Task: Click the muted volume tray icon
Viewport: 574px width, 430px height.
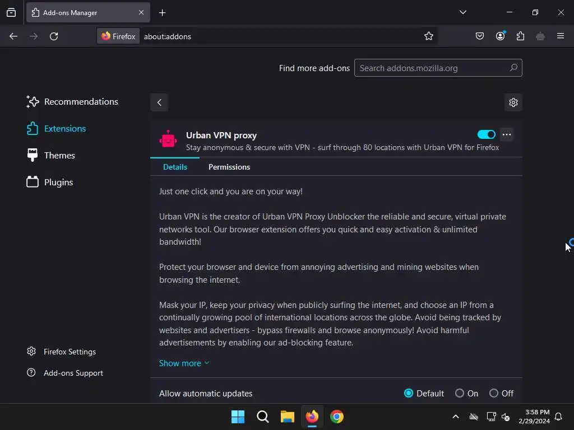Action: pos(506,417)
